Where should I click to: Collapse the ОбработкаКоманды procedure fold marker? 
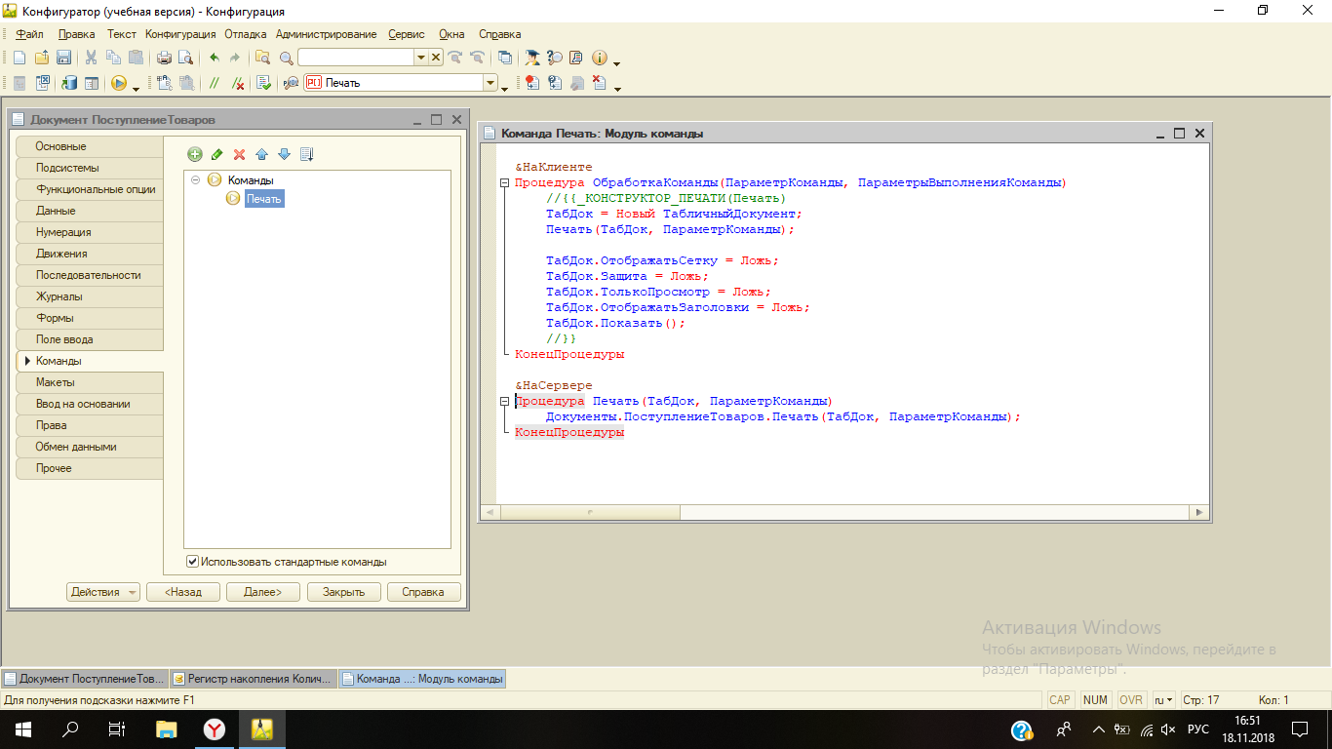click(x=504, y=183)
